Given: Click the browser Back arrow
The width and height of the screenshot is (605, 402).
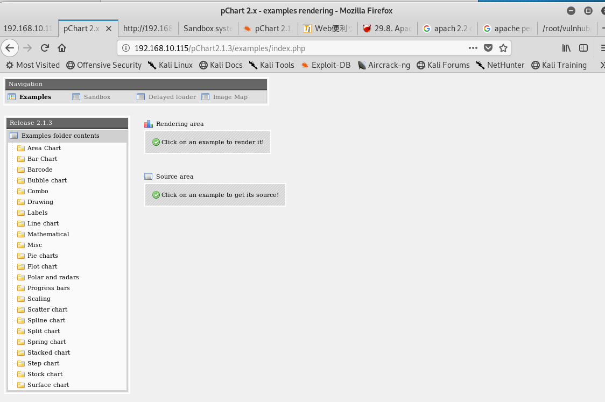Looking at the screenshot, I should (10, 48).
